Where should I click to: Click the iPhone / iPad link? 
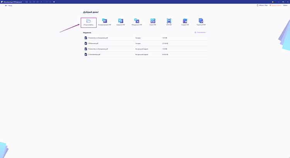(263, 5)
